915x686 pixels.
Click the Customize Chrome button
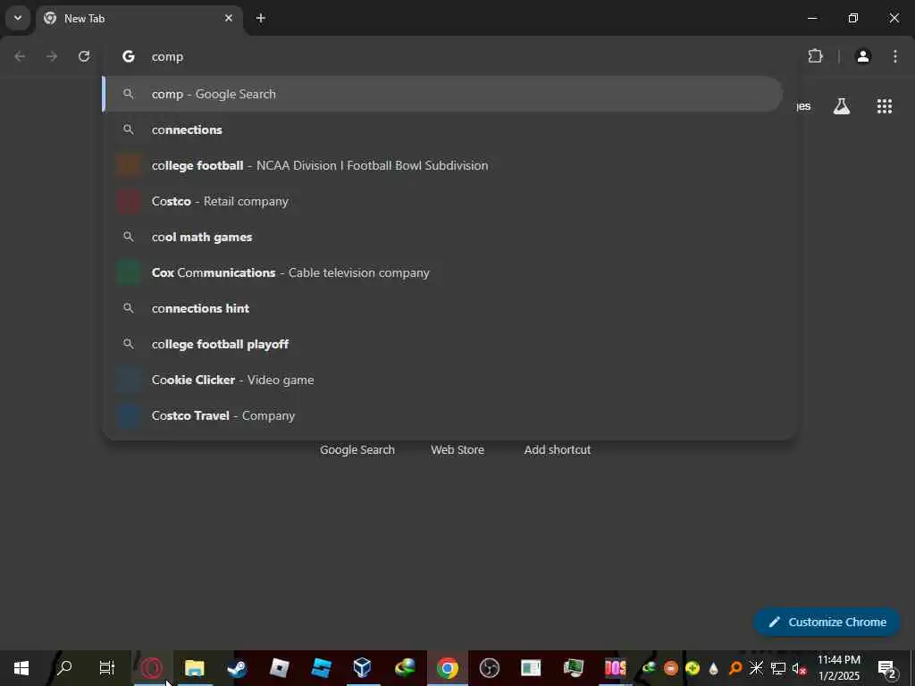point(827,622)
